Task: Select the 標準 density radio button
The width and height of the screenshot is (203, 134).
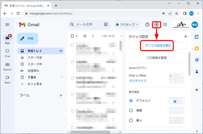Action: [x=131, y=110]
